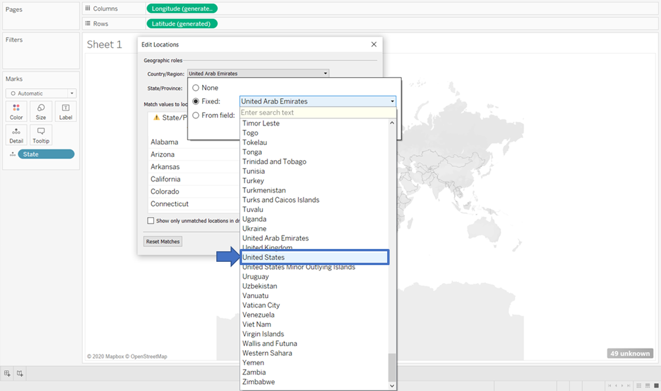Open the Label marks card
Viewport: 661px width, 391px height.
tap(66, 111)
